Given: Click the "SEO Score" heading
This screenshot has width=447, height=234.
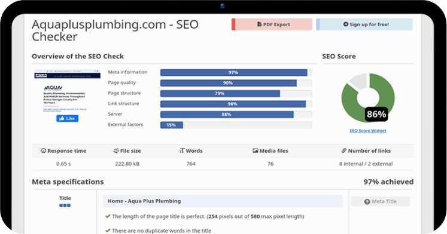Looking at the screenshot, I should pyautogui.click(x=339, y=56).
